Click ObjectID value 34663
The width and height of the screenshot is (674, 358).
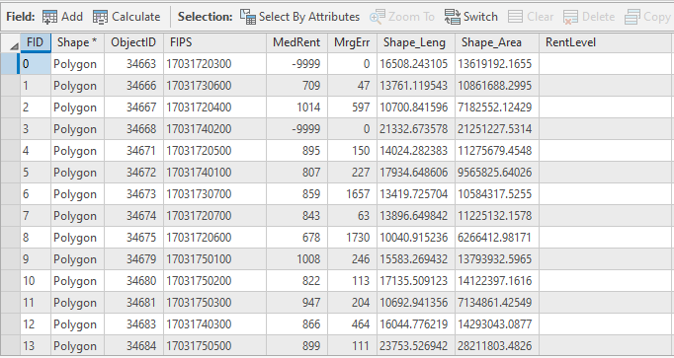pyautogui.click(x=141, y=64)
